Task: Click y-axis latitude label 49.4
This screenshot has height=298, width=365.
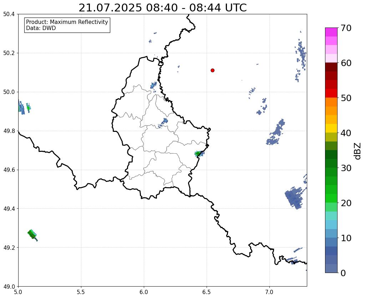Action: pos(9,208)
